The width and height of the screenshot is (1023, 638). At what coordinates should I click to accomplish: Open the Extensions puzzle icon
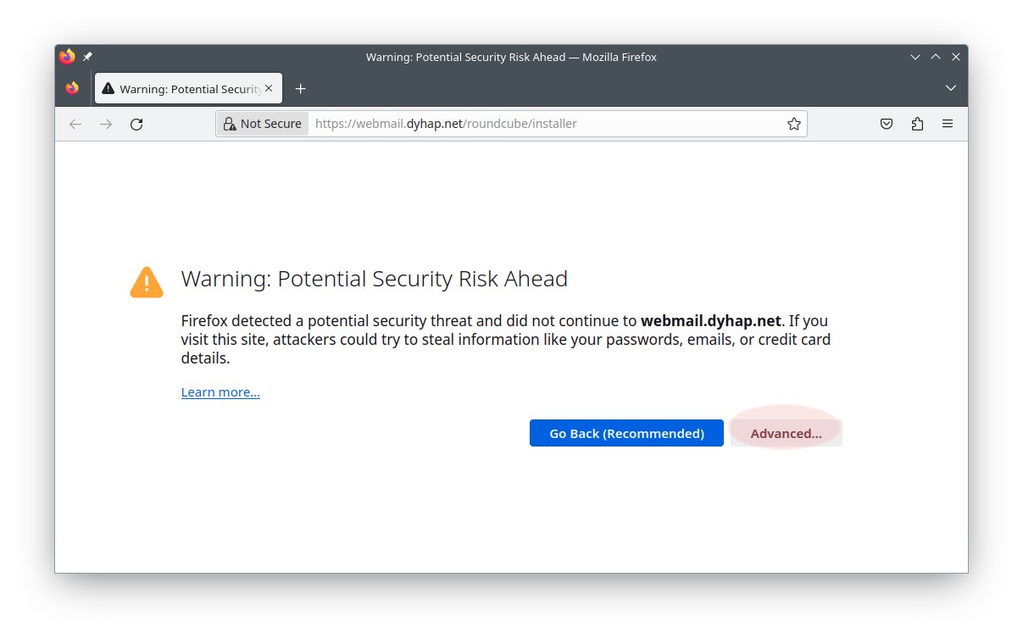[917, 124]
